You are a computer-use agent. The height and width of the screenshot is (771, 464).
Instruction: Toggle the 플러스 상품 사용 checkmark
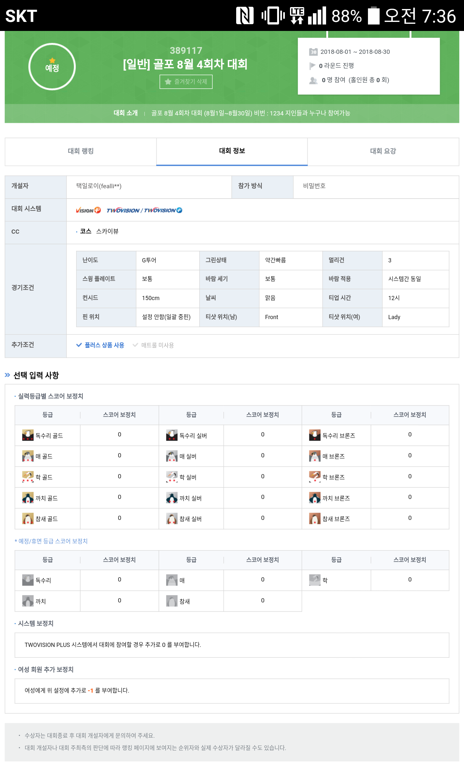(x=79, y=345)
